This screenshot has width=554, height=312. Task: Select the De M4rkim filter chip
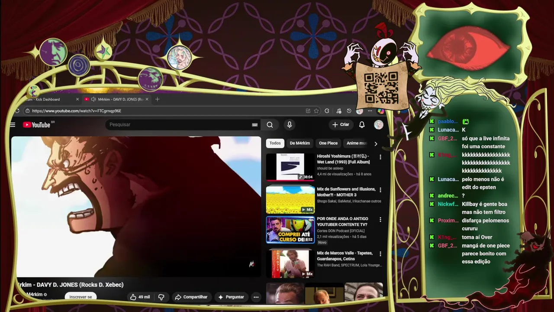tap(300, 143)
